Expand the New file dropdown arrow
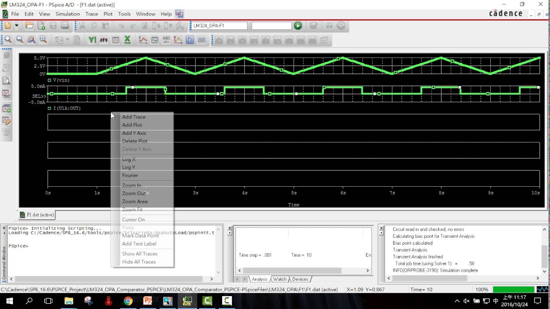Image resolution: width=550 pixels, height=309 pixels. (16, 26)
